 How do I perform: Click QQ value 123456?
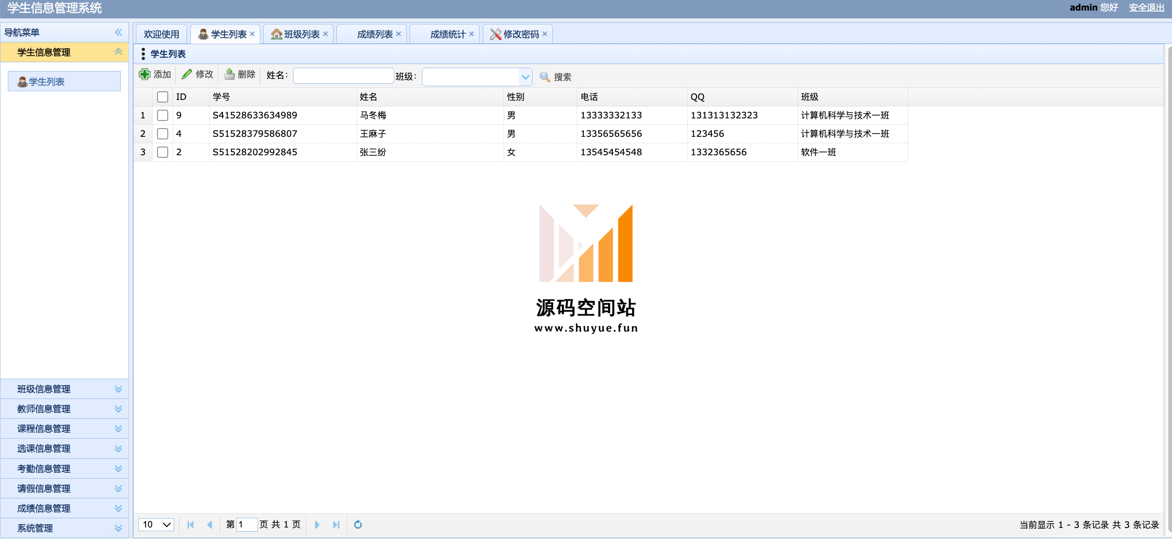pyautogui.click(x=707, y=134)
